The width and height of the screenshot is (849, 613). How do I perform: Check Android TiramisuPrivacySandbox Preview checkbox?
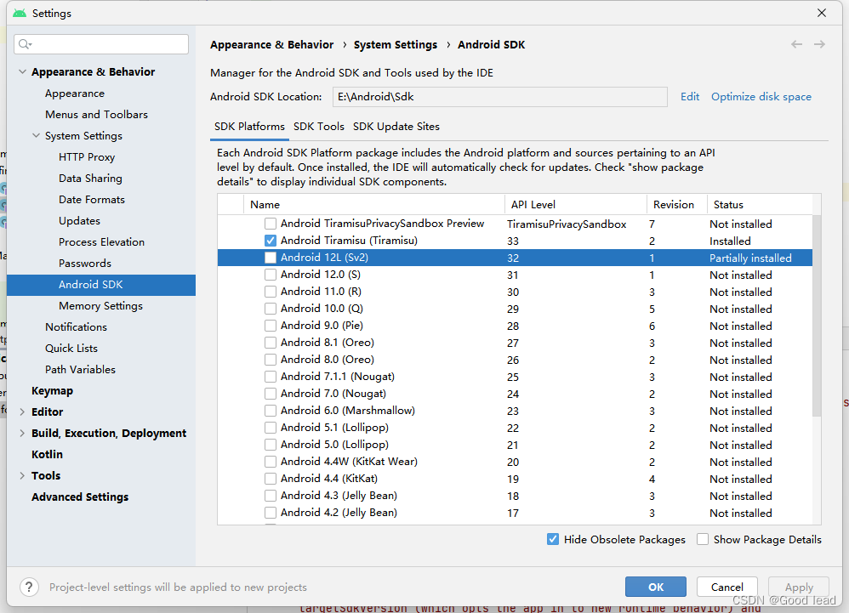click(x=271, y=224)
